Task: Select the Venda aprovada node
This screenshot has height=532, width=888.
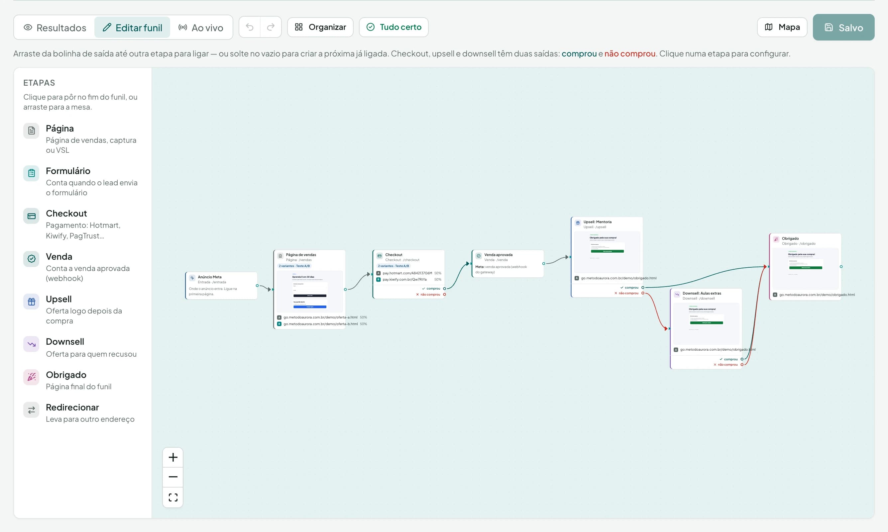Action: point(507,263)
